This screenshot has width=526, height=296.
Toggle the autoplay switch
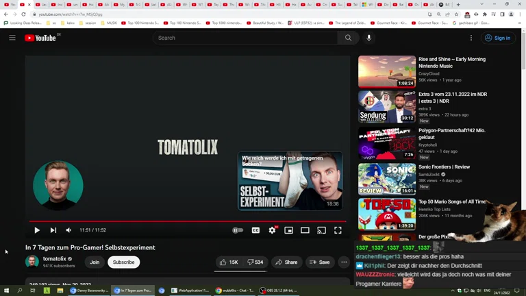click(x=238, y=230)
